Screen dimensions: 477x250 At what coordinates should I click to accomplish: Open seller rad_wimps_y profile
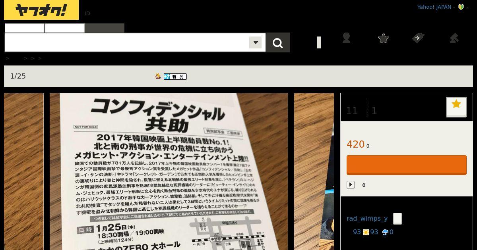pos(367,219)
